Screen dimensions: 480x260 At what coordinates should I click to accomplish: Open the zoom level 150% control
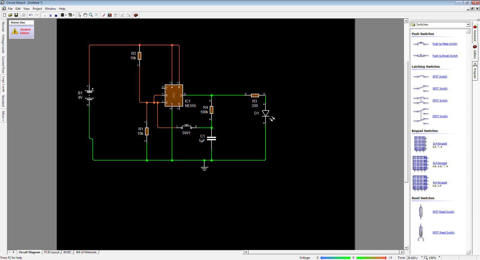432,258
